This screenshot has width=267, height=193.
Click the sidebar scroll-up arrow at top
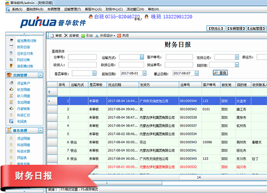tap(25, 34)
